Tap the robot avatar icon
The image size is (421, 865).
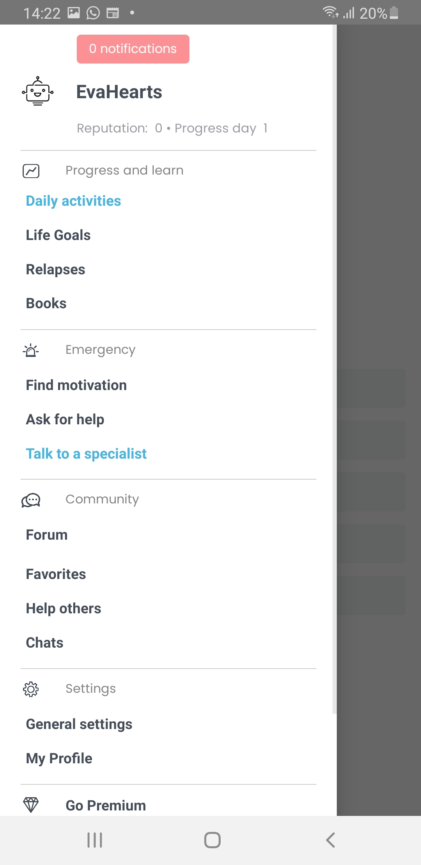[x=37, y=92]
